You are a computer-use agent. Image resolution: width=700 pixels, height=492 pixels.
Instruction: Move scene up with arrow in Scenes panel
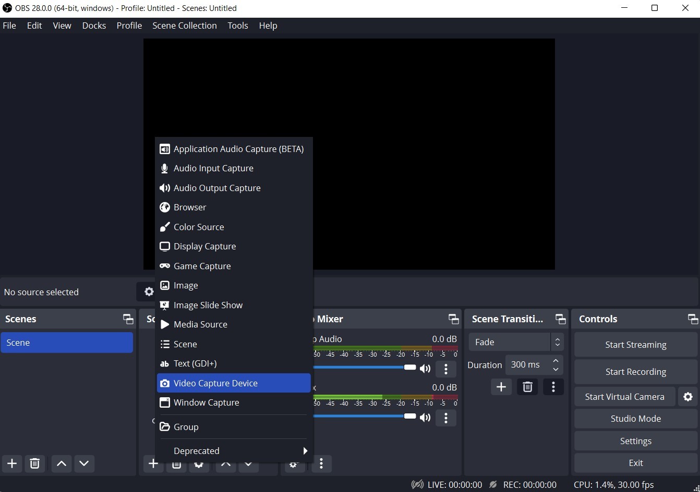(62, 463)
